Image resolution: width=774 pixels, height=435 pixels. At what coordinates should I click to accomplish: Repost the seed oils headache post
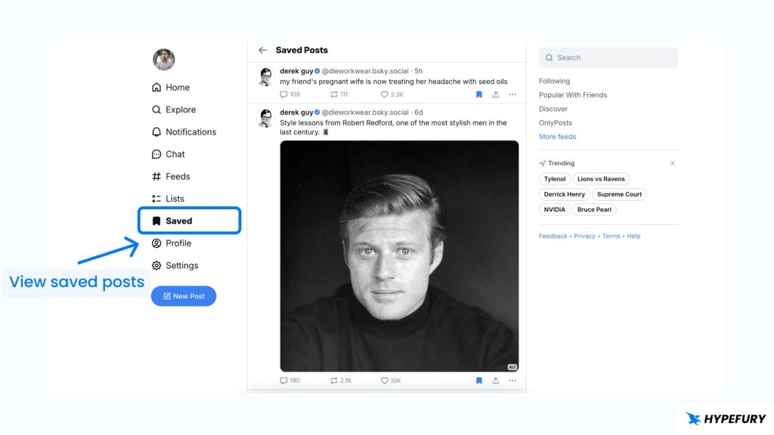click(334, 94)
